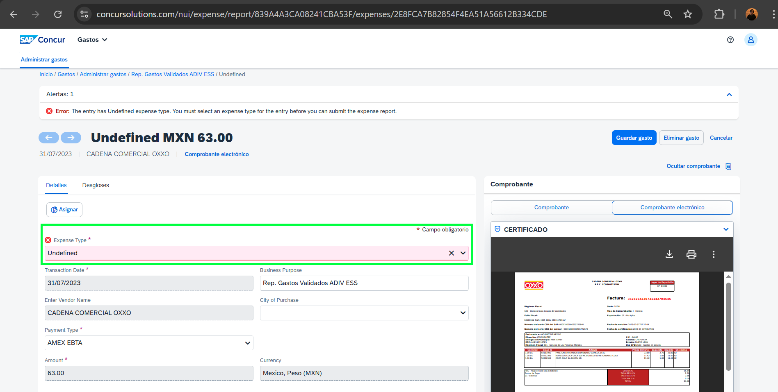The width and height of the screenshot is (778, 392).
Task: Open Rep. Gastos Validados ADIV ESS breadcrumb
Action: click(173, 74)
